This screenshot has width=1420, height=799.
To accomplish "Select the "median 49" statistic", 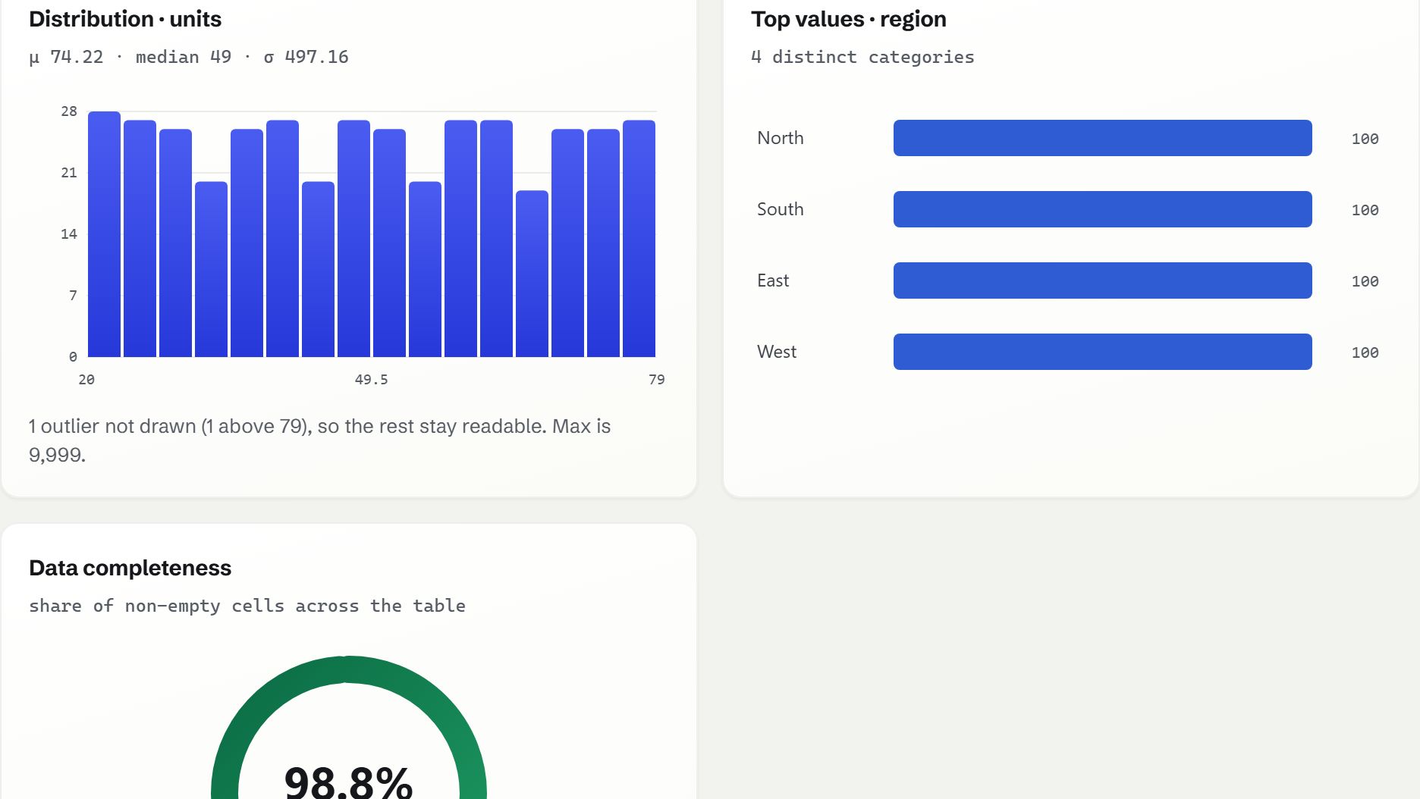I will [184, 57].
